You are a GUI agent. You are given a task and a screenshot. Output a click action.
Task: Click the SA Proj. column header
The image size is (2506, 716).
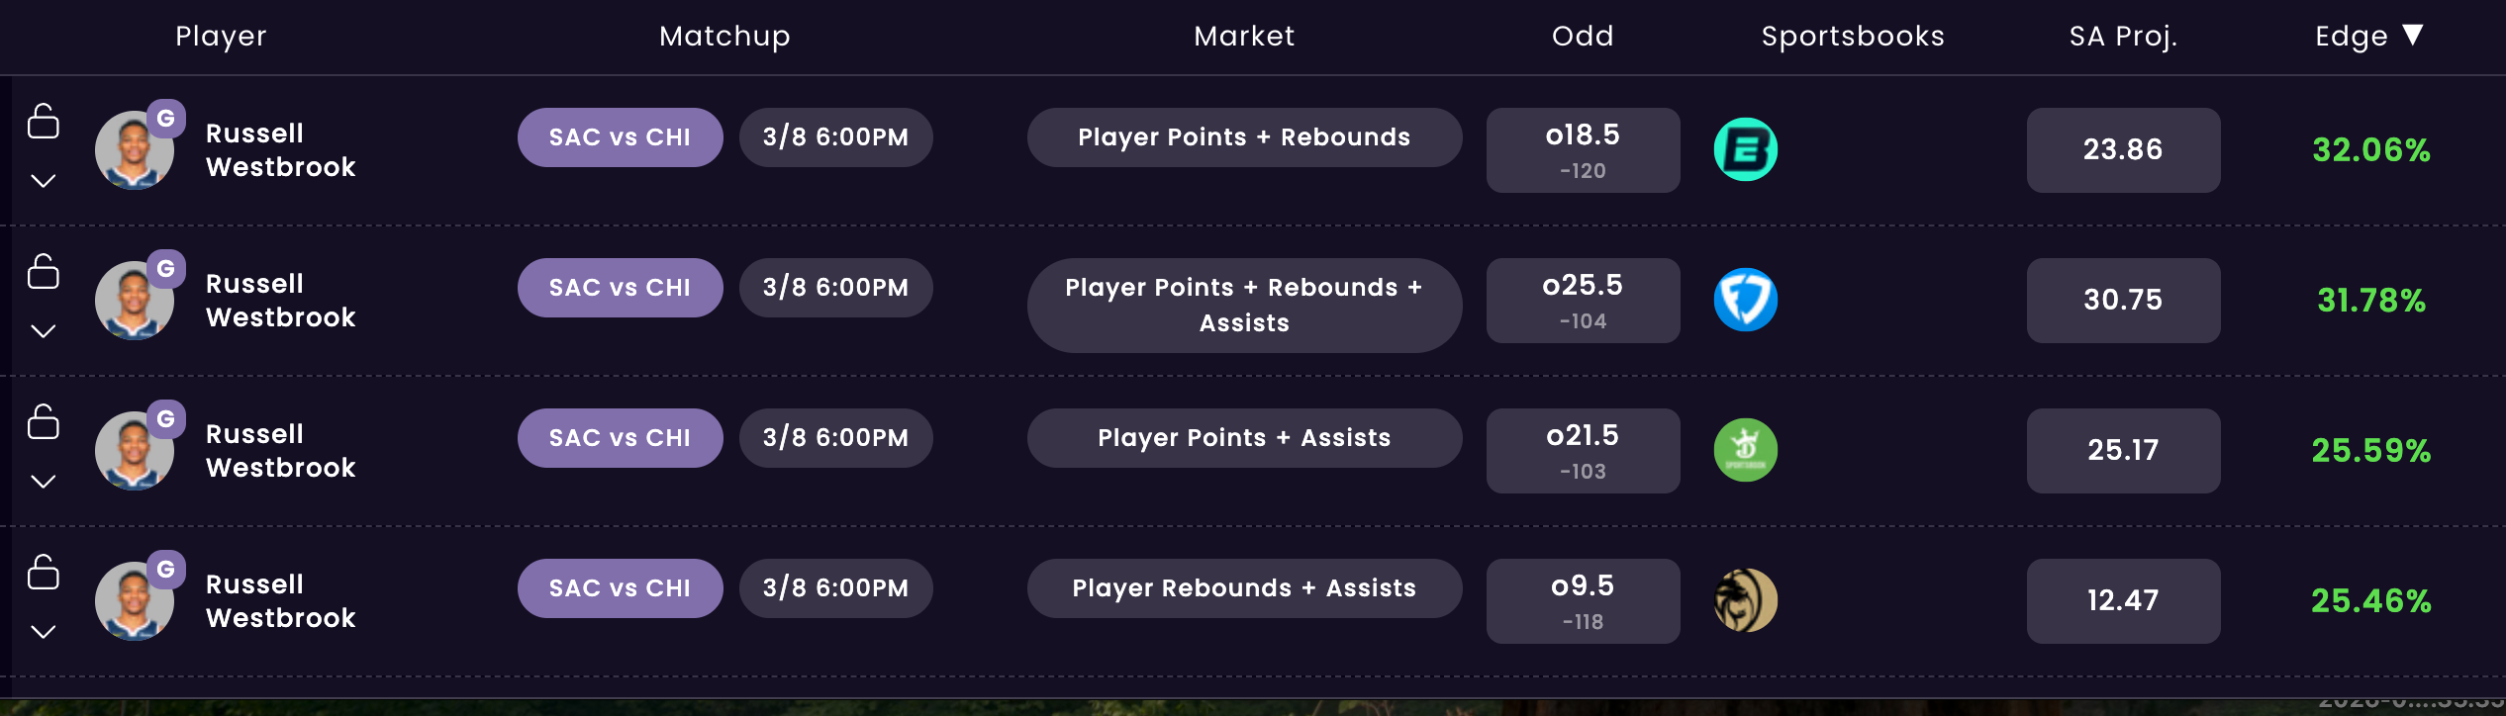click(2123, 37)
